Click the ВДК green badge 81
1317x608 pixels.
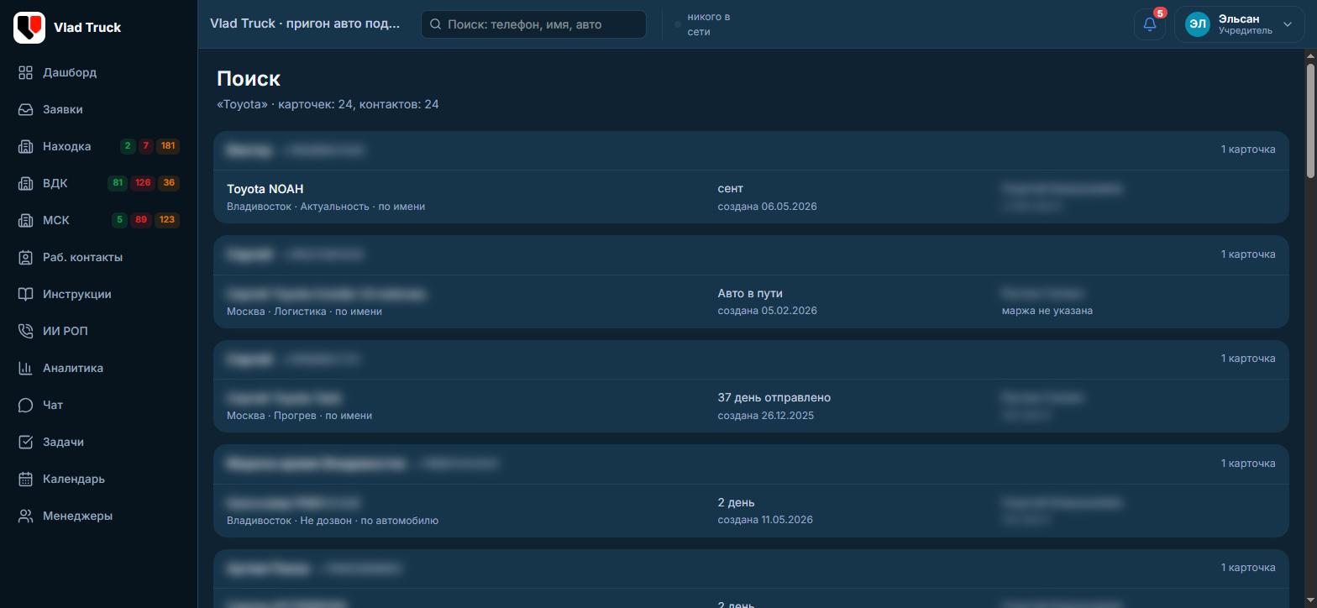tap(118, 183)
